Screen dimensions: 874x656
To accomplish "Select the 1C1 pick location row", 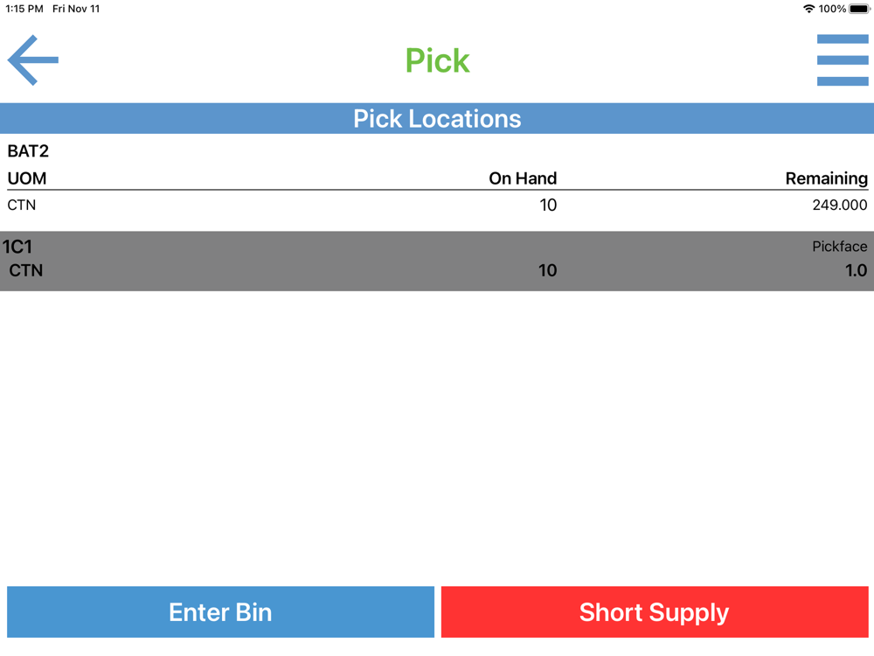I will coord(437,261).
